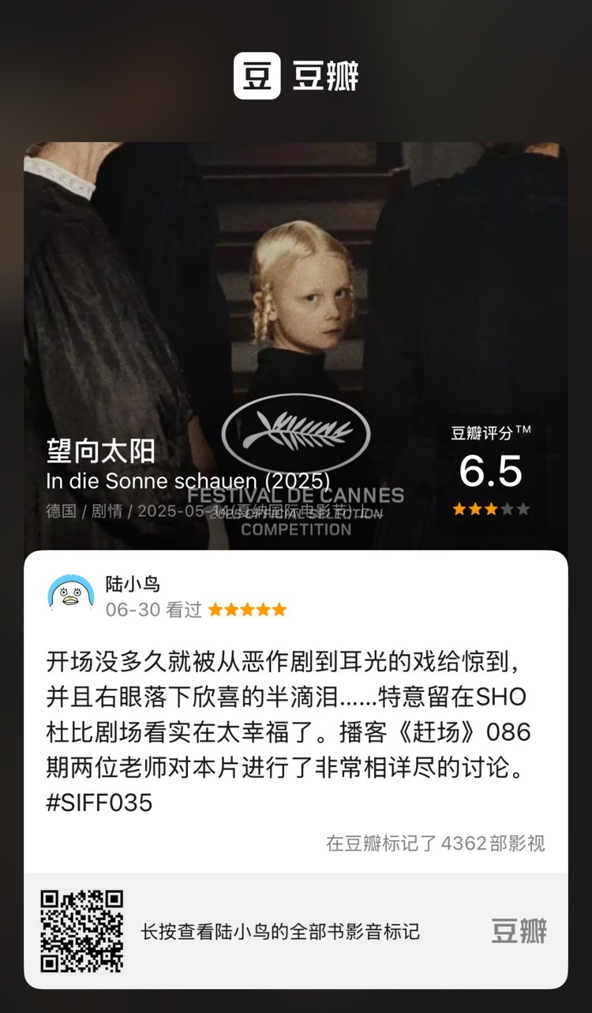
Task: Click the gray 豆瓣 logo in footer
Action: pos(519,931)
